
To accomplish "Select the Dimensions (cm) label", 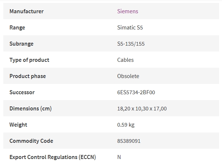I will [31, 109].
